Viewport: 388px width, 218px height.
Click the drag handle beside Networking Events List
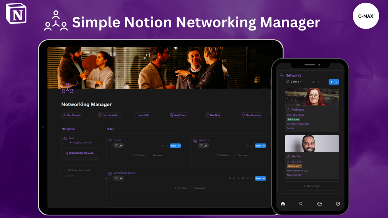(109, 179)
